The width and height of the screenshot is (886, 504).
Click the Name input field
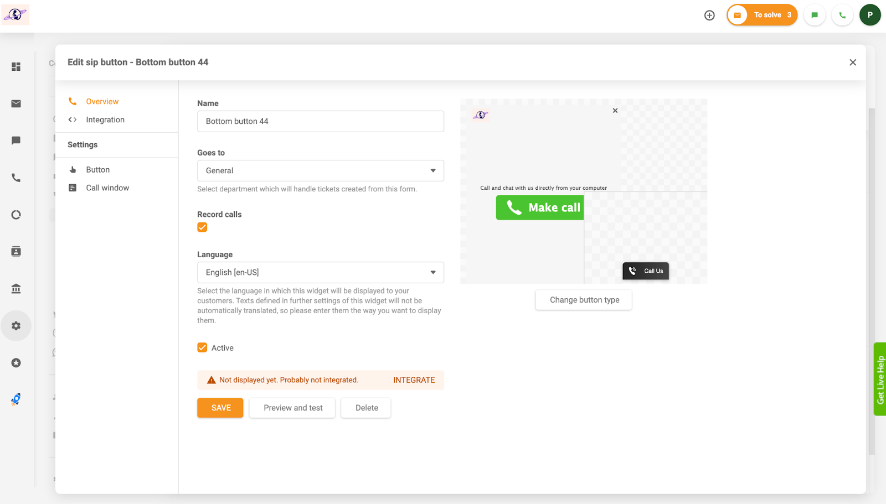[320, 122]
